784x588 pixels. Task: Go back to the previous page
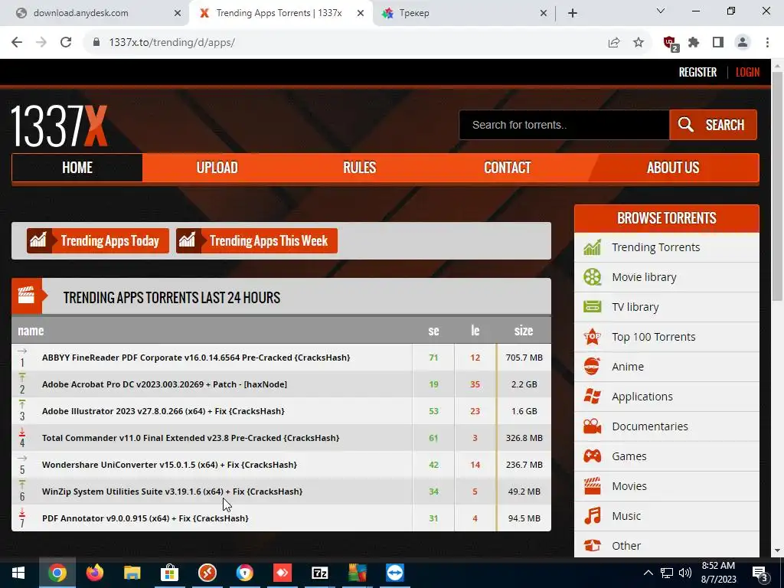pos(17,43)
